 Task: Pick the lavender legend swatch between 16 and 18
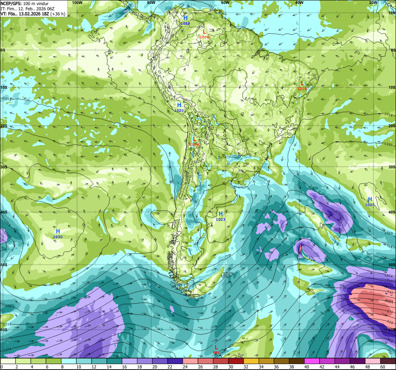129,361
